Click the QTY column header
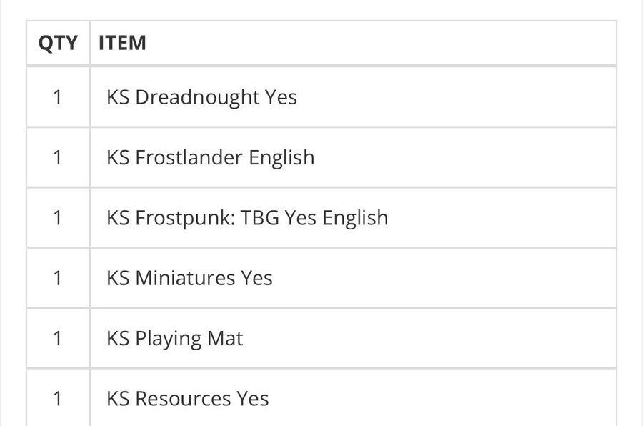 click(57, 43)
